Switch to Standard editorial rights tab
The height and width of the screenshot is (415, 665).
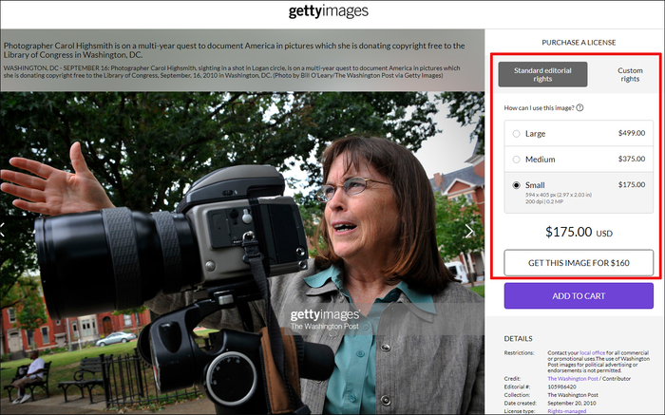pos(542,75)
